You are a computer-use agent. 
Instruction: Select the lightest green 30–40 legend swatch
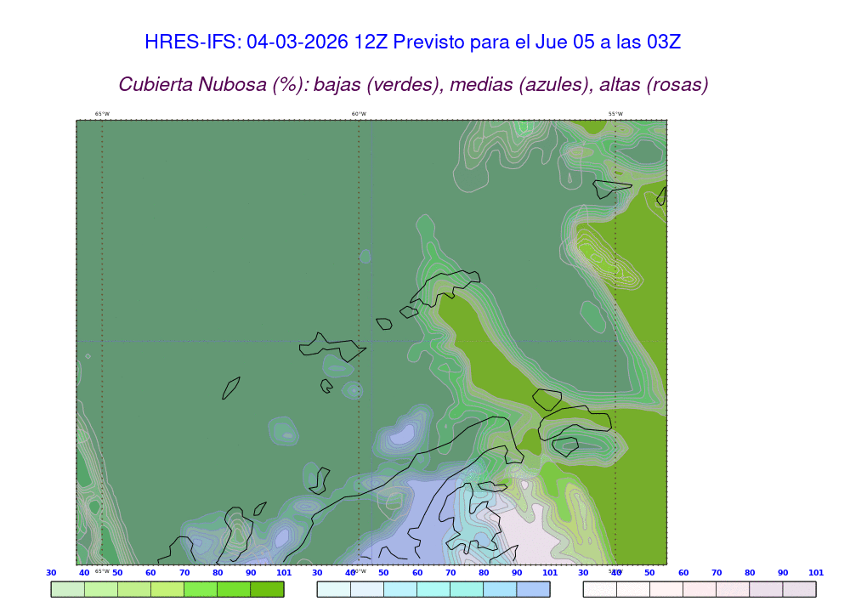pyautogui.click(x=67, y=589)
